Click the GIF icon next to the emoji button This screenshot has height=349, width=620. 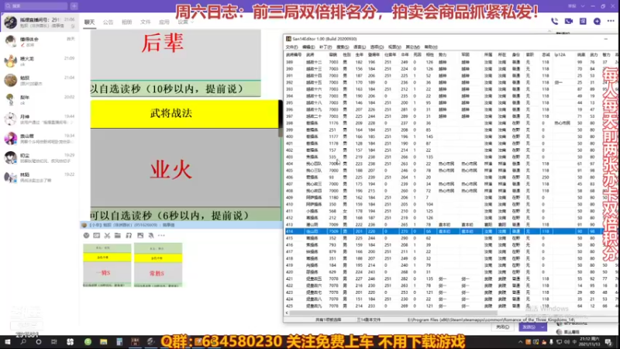(96, 236)
